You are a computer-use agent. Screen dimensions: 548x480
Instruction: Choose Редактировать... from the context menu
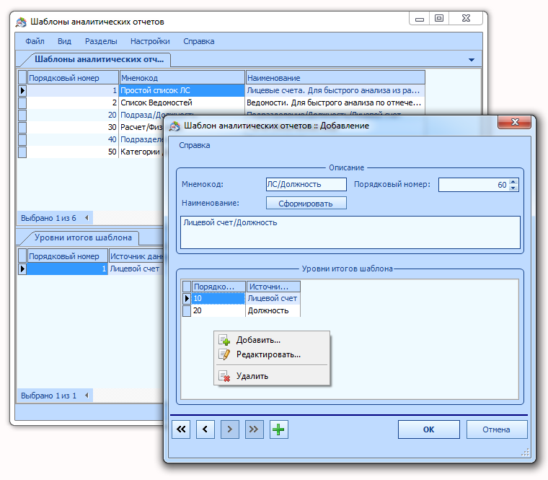(272, 354)
